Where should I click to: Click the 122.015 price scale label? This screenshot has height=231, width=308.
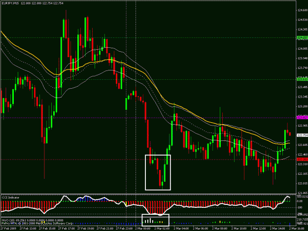pos(303,183)
